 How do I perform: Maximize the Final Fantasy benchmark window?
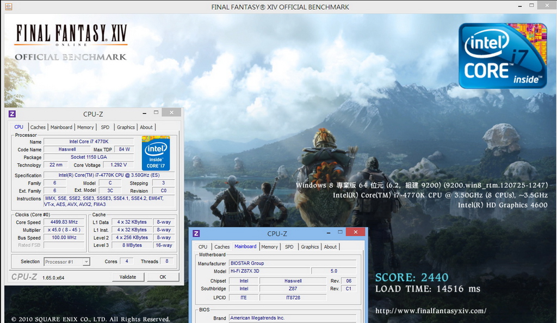click(531, 5)
